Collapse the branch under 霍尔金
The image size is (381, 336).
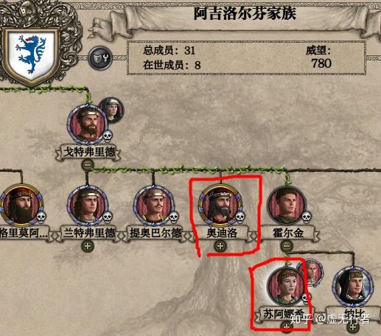[287, 246]
